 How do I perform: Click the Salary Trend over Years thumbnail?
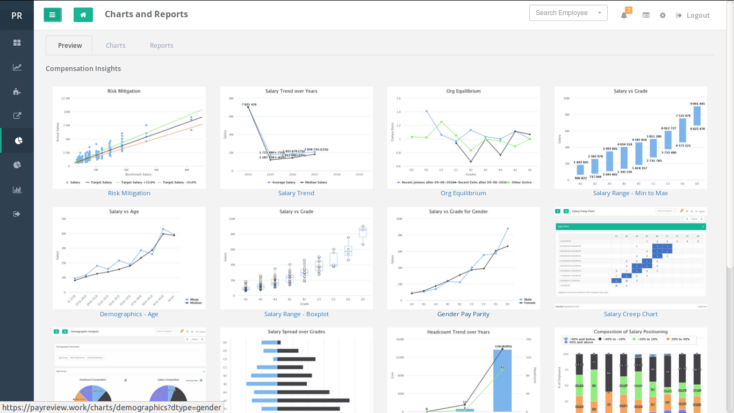[296, 138]
